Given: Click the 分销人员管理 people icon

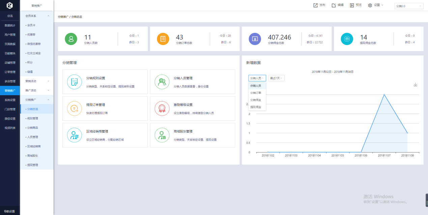Looking at the screenshot, I should point(162,82).
